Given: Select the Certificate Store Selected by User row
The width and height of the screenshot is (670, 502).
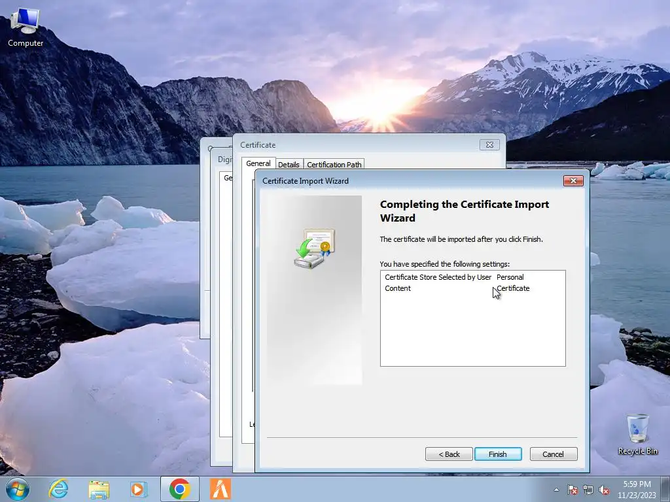Looking at the screenshot, I should [472, 277].
